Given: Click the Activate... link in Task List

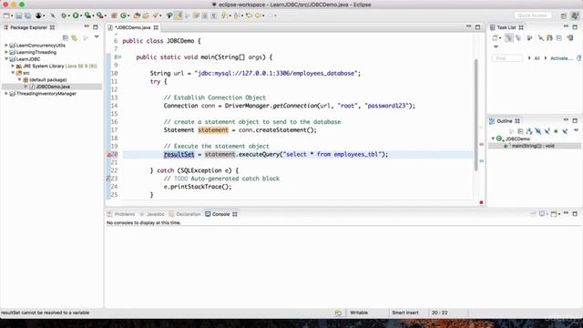Looking at the screenshot, I should point(561,58).
